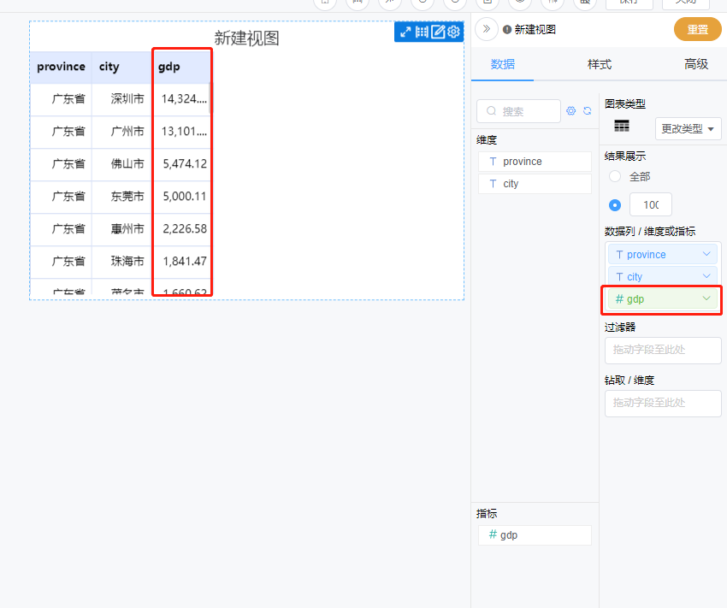Select the radio button next to 100
Viewport: 727px width, 608px height.
[614, 204]
